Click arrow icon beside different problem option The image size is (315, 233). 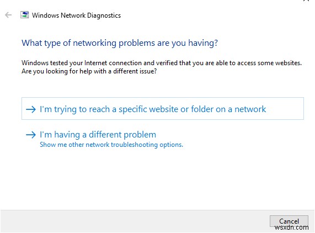point(31,135)
